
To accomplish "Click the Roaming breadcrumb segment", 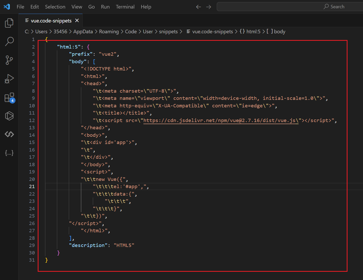I will tap(109, 31).
